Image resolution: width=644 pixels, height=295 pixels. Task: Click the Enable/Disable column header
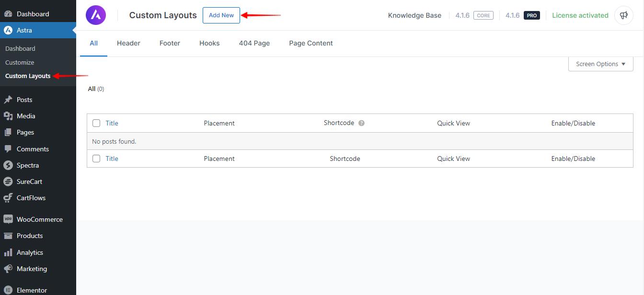click(573, 123)
